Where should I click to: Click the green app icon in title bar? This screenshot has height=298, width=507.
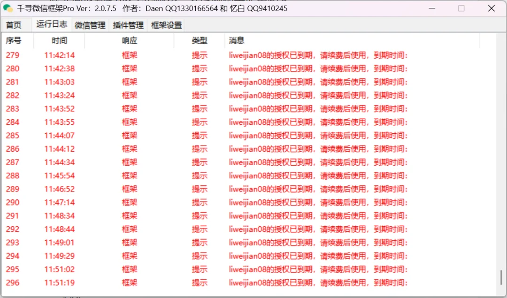pos(8,8)
